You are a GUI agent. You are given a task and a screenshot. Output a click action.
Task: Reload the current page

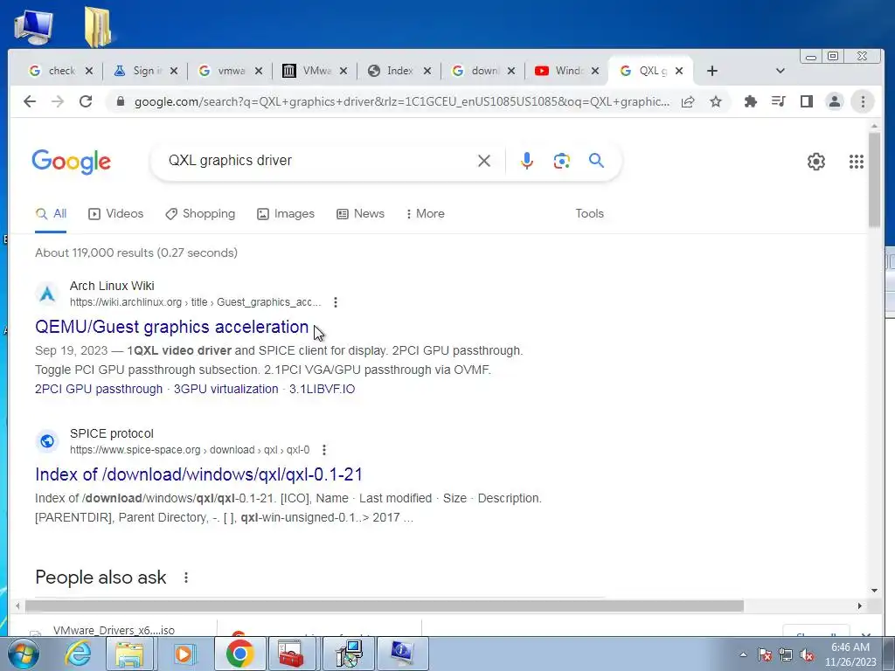(86, 101)
